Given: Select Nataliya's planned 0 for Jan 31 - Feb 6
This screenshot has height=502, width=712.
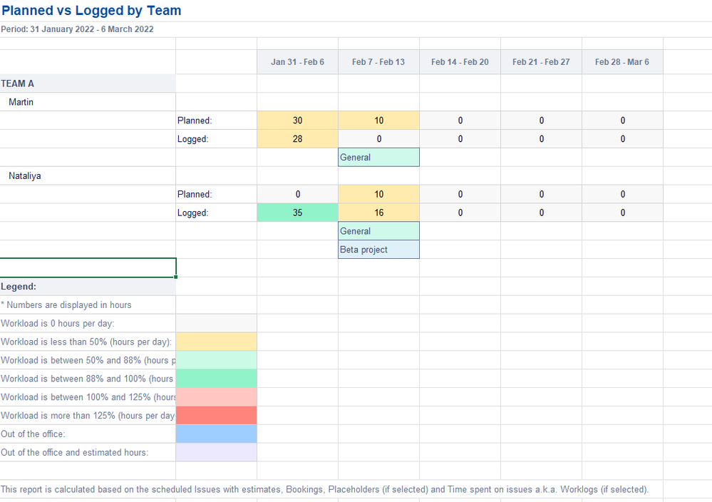Looking at the screenshot, I should pyautogui.click(x=297, y=195).
